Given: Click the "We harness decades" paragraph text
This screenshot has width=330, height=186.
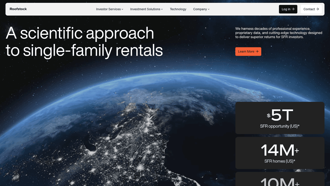Looking at the screenshot, I should click(279, 33).
